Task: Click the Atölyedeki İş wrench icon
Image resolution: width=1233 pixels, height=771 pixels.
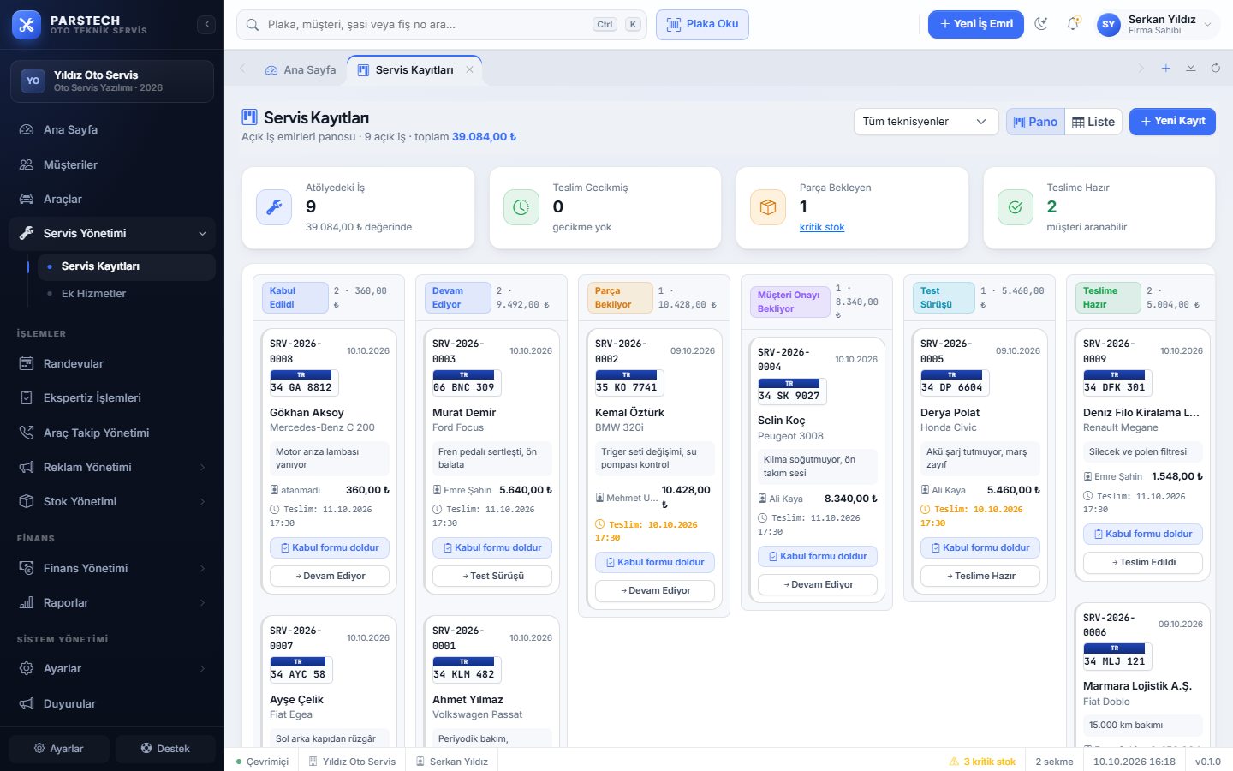Action: [274, 207]
